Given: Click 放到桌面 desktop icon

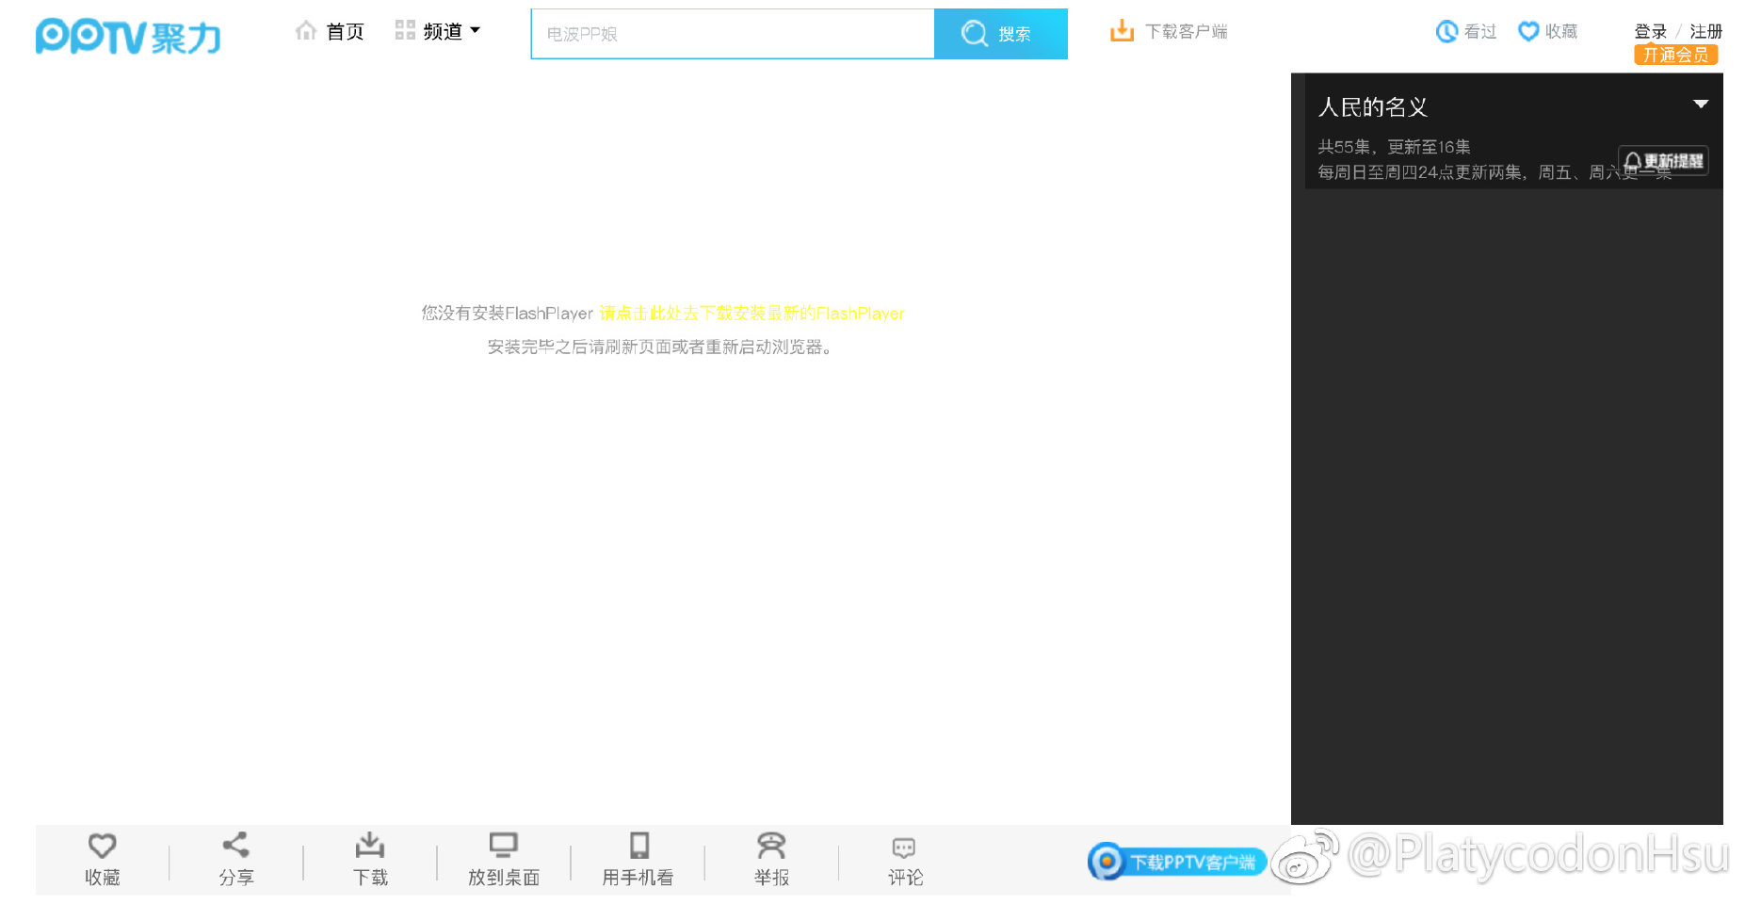Looking at the screenshot, I should [504, 845].
